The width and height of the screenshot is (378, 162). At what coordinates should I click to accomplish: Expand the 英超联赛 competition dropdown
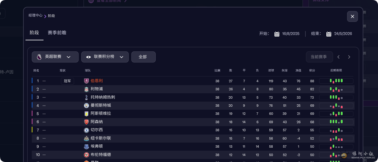point(55,57)
